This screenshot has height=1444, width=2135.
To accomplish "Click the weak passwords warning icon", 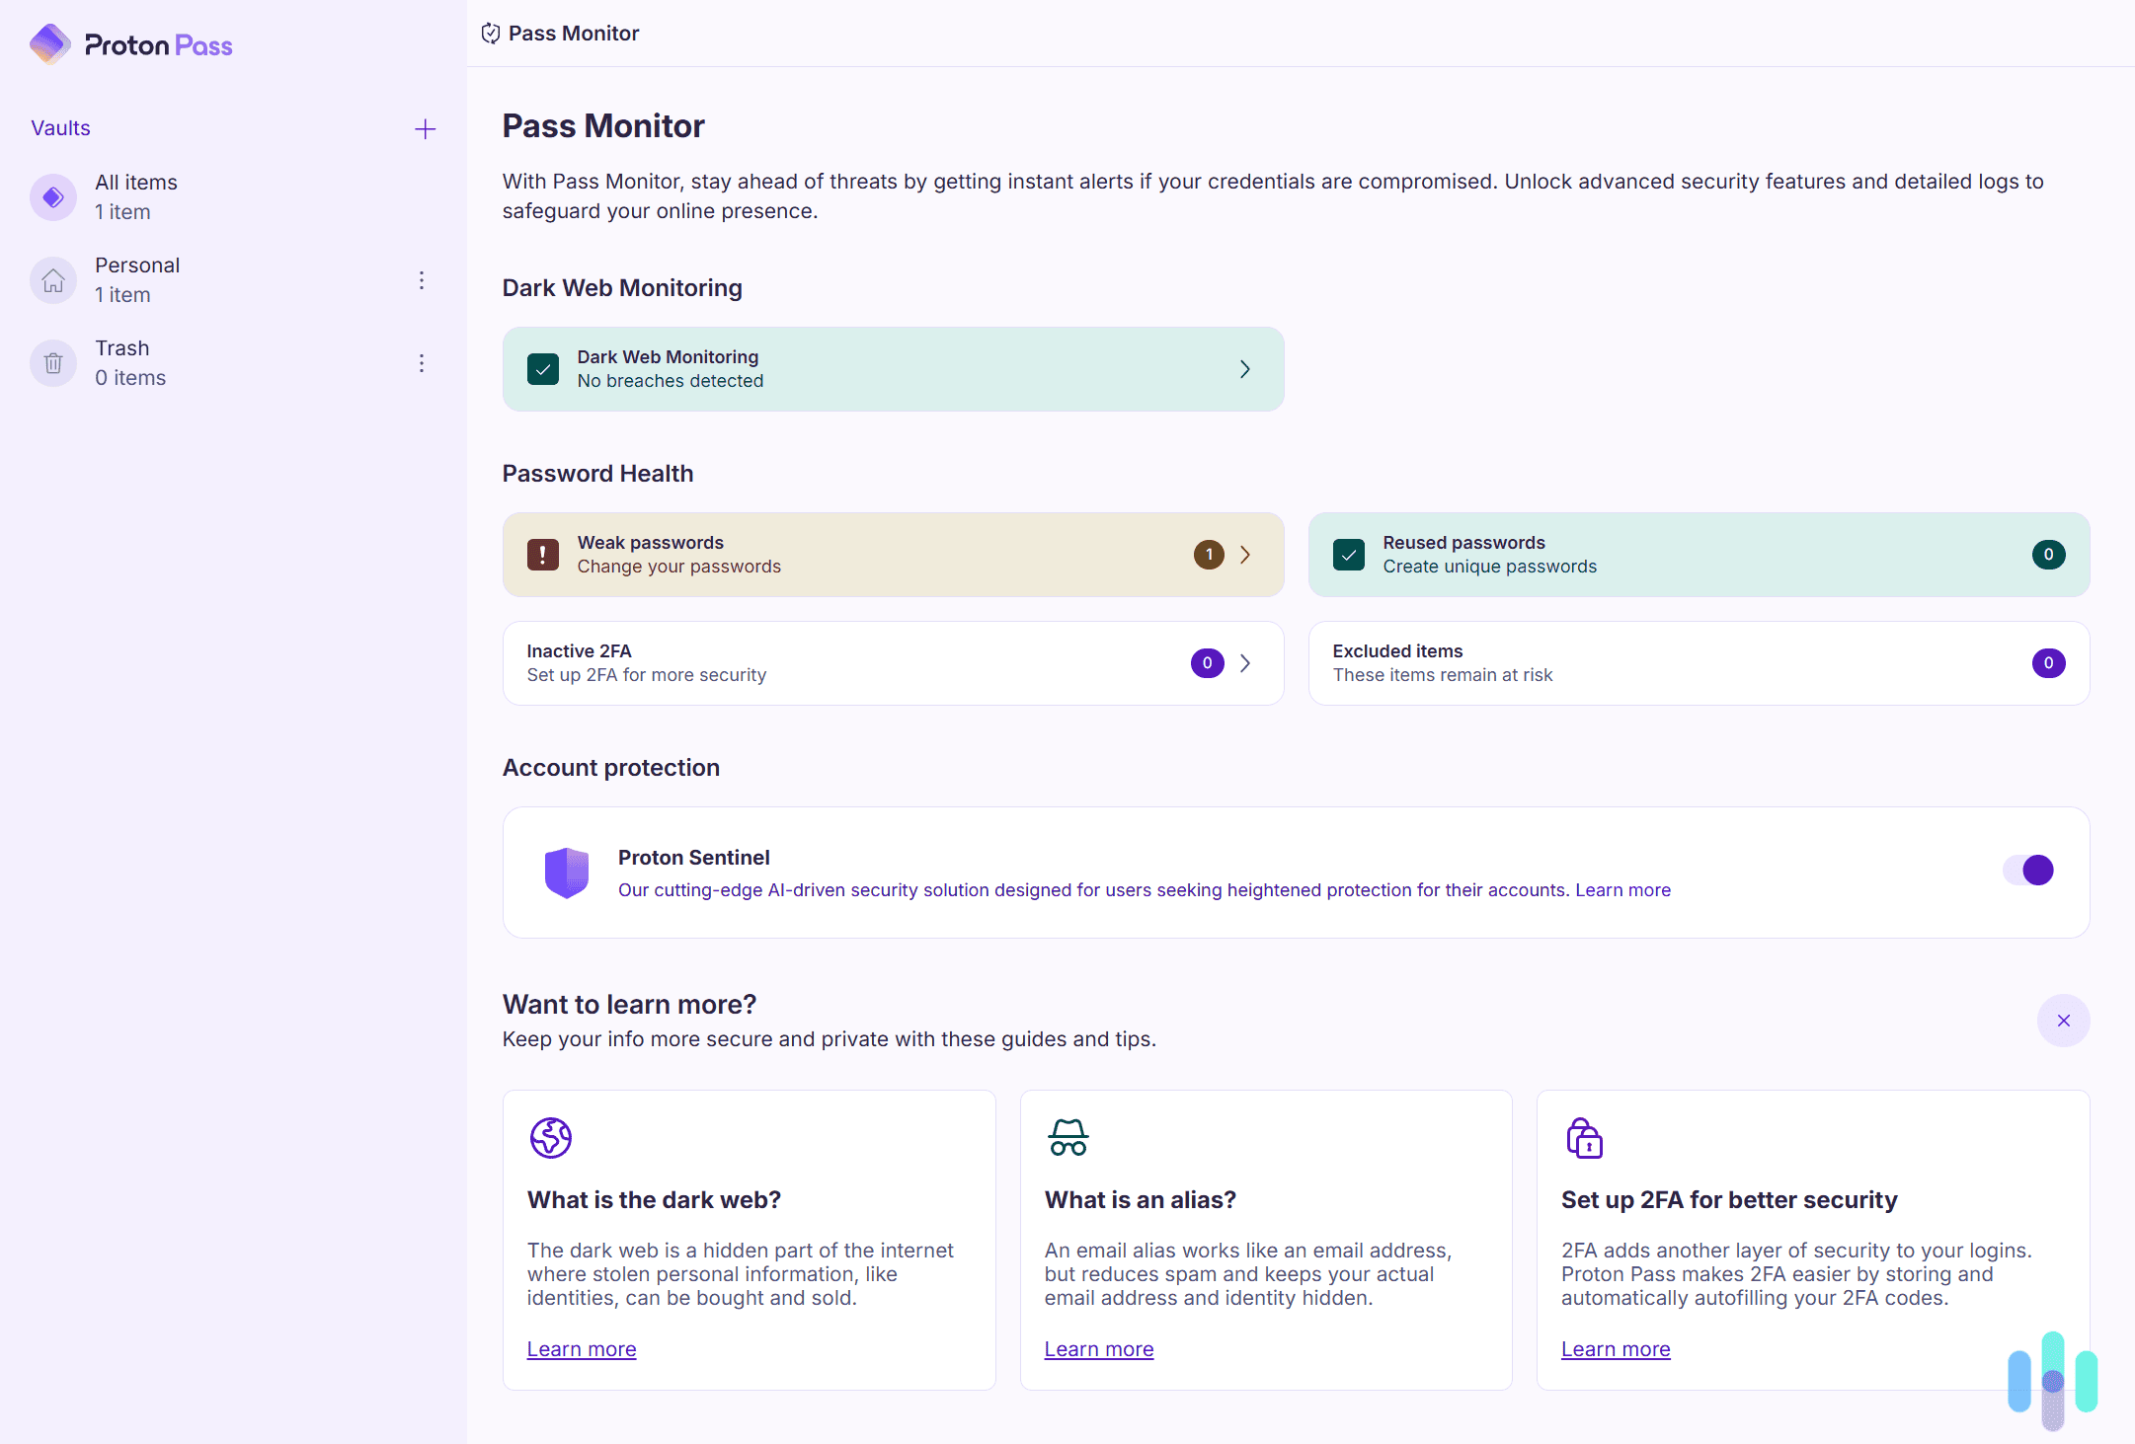I will pyautogui.click(x=542, y=555).
